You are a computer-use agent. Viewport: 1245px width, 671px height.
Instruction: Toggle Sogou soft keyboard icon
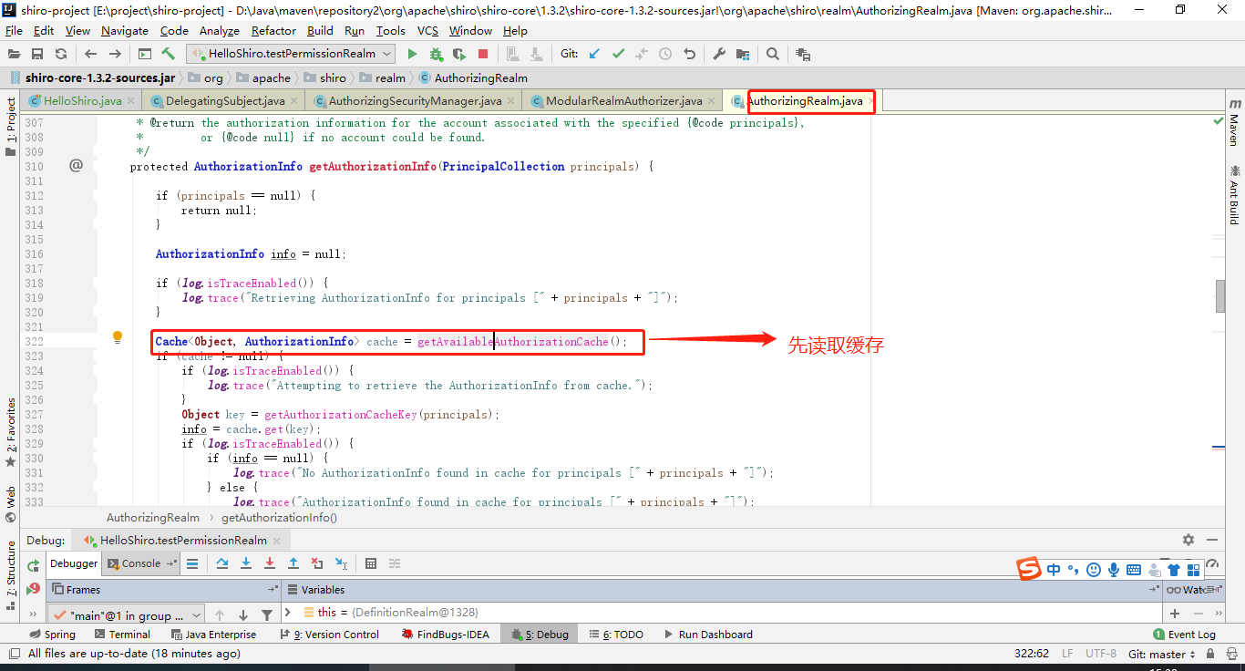(1134, 570)
